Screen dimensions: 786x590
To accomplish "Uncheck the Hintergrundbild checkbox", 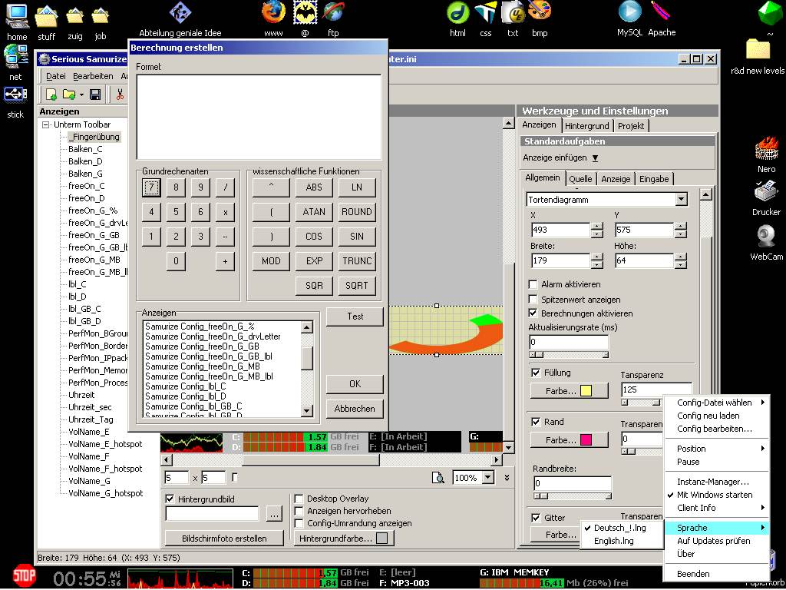I will pos(170,499).
